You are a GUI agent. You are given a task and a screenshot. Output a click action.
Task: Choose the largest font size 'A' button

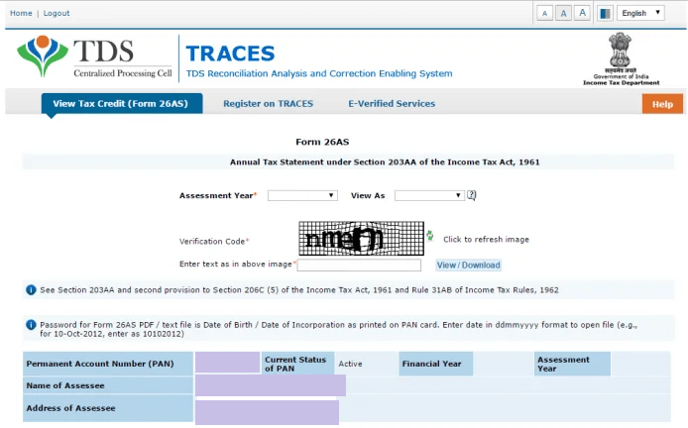coord(582,13)
